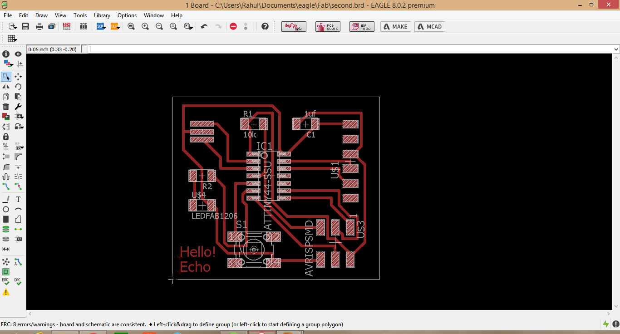Select the Rectangle tool
Viewport: 620px width, 334px height.
(x=6, y=219)
